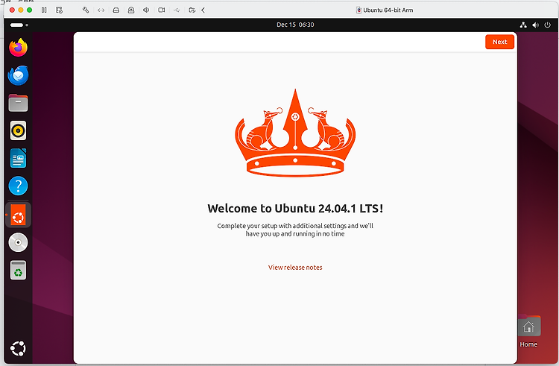
Task: Open the Trash from the dock
Action: point(18,270)
